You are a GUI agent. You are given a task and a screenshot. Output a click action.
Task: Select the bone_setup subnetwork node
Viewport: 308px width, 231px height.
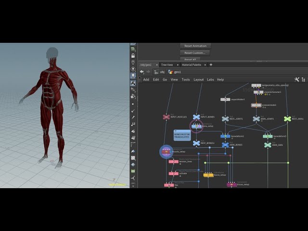pos(196,126)
